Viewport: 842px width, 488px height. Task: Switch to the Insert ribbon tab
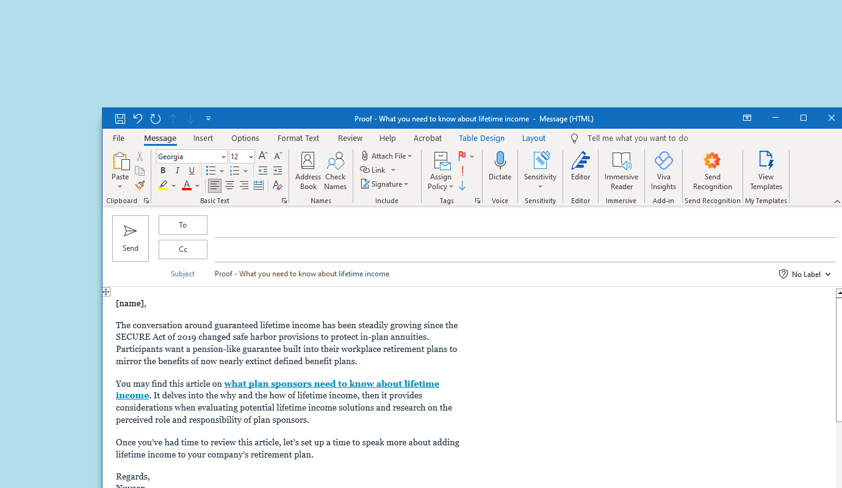[x=203, y=138]
